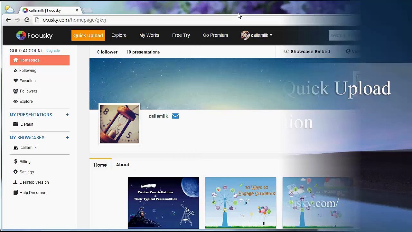The width and height of the screenshot is (412, 232).
Task: Click the Help Document book icon
Action: coord(15,193)
